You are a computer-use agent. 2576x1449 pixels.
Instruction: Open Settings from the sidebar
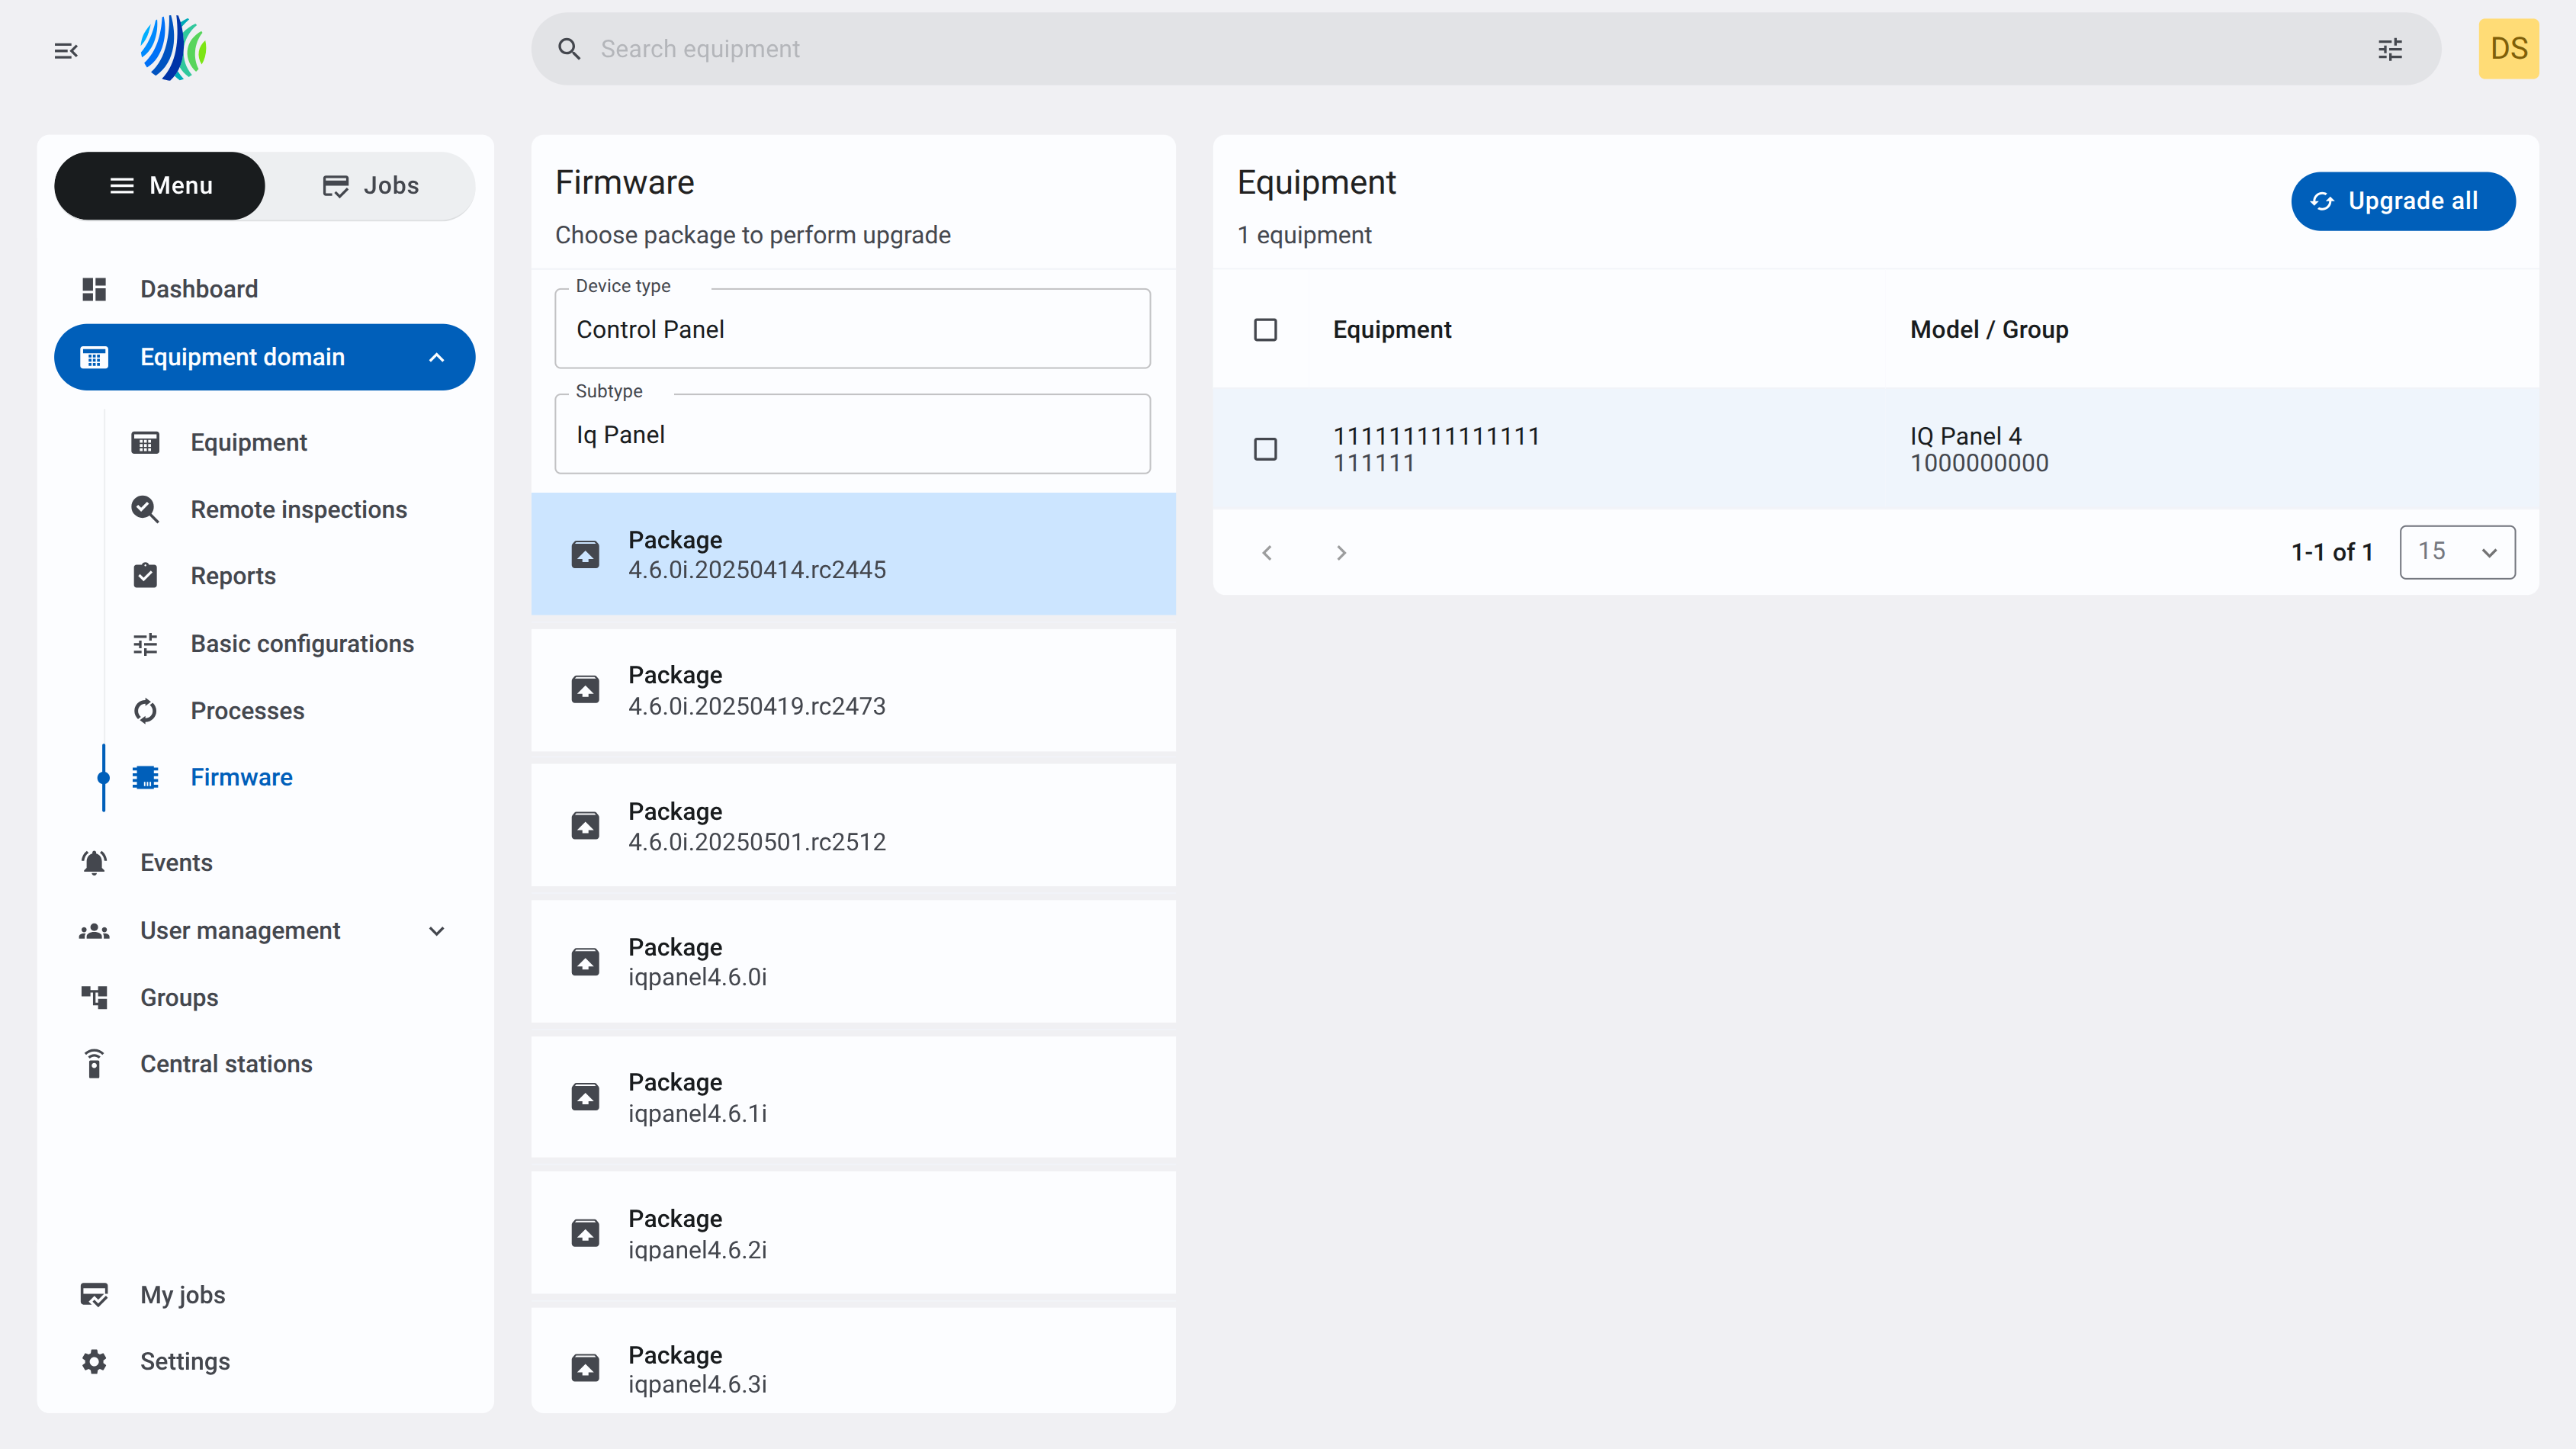click(264, 1361)
